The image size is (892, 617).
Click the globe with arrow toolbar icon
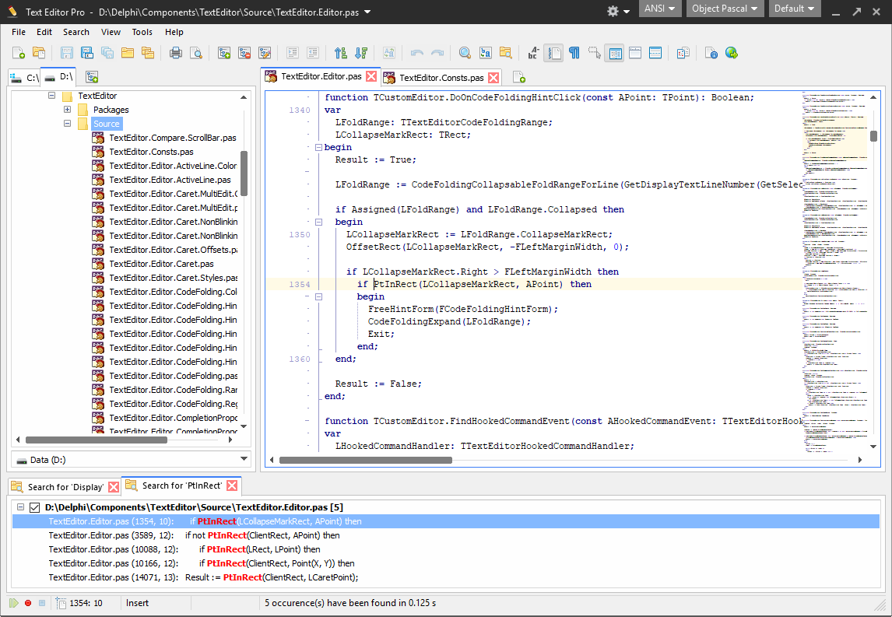(732, 53)
